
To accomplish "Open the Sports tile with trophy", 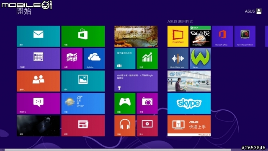I will (x=136, y=81).
